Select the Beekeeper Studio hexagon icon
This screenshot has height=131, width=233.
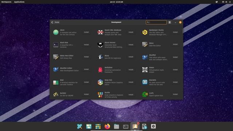145,32
